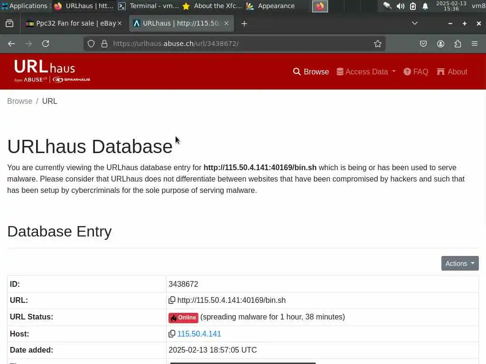
Task: Open the recent browsing tab overview icon
Action: [9, 24]
